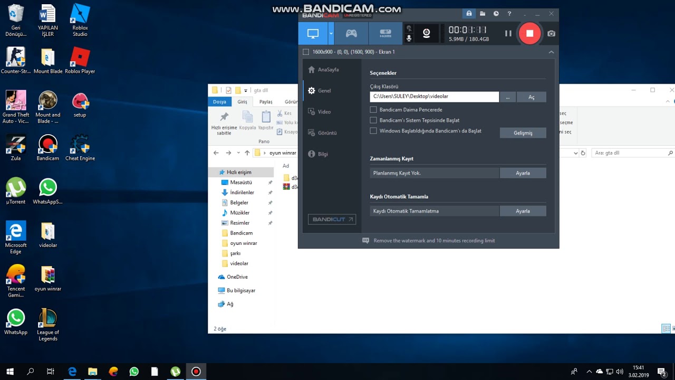Click Ayarla for Kaydı Otomatik Tamamla
This screenshot has height=380, width=675.
tap(523, 211)
